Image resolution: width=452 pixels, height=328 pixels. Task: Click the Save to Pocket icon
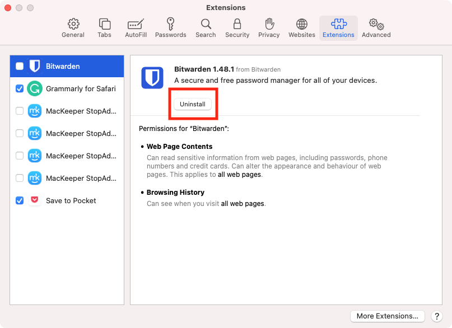coord(35,200)
